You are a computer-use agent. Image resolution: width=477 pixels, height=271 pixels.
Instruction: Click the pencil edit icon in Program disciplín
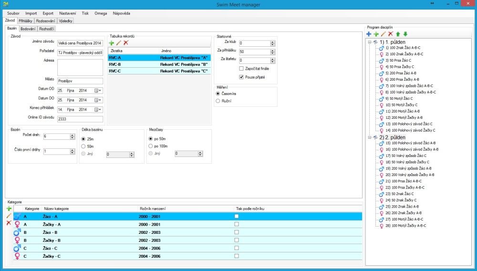(x=384, y=34)
